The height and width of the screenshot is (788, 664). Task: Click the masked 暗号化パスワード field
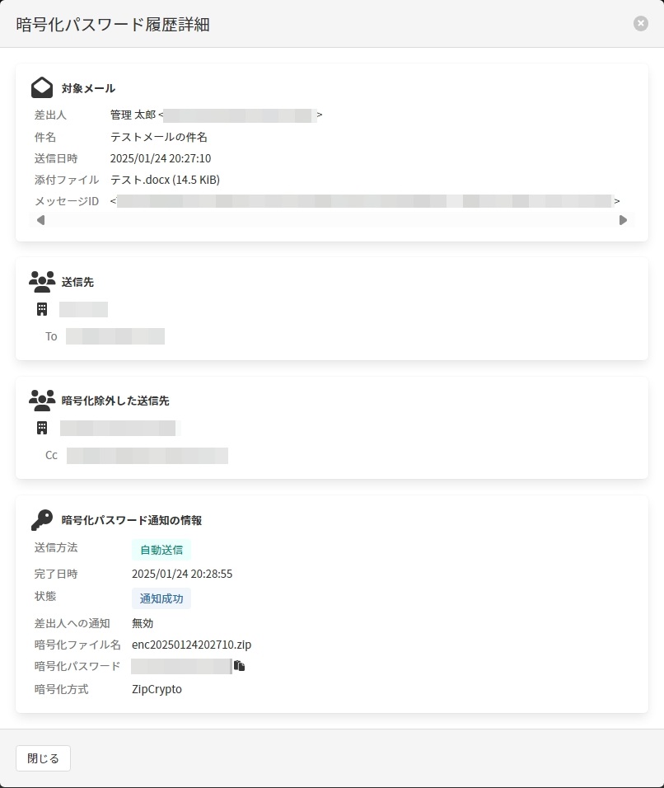coord(180,666)
